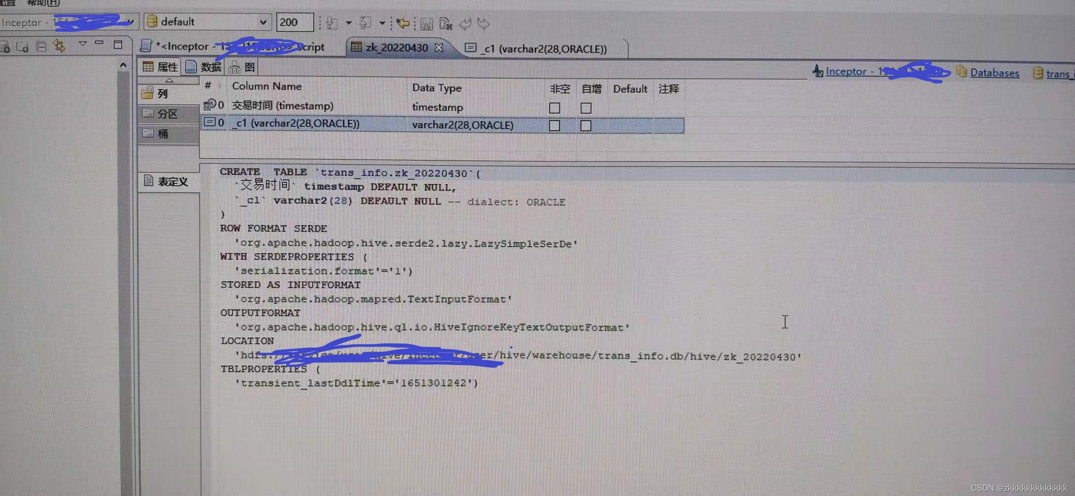Click the save icon in toolbar
Screen dimensions: 1075x496
(x=426, y=24)
